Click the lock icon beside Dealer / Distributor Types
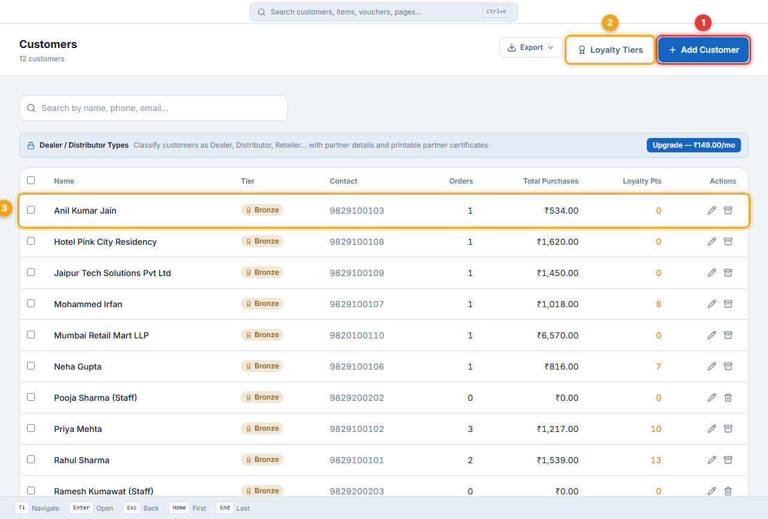 click(31, 145)
